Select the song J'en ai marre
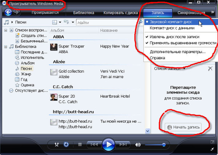This screenshot has height=155, width=218. click(x=112, y=77)
